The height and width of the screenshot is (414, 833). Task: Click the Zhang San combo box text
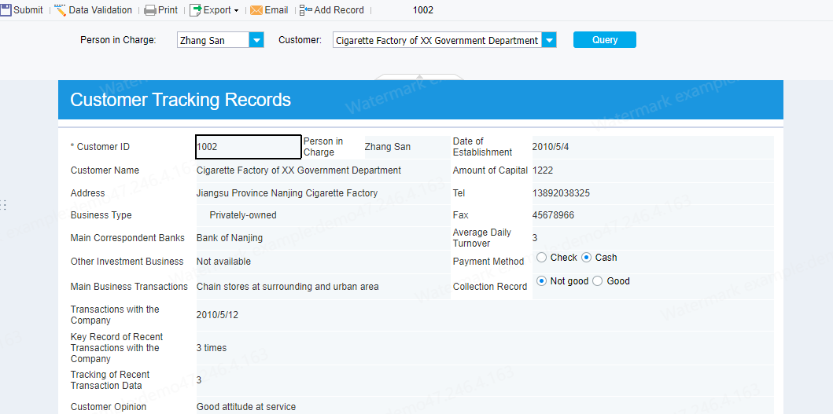click(214, 40)
